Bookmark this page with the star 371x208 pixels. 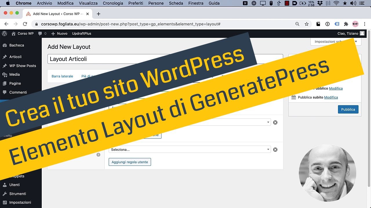(x=307, y=24)
